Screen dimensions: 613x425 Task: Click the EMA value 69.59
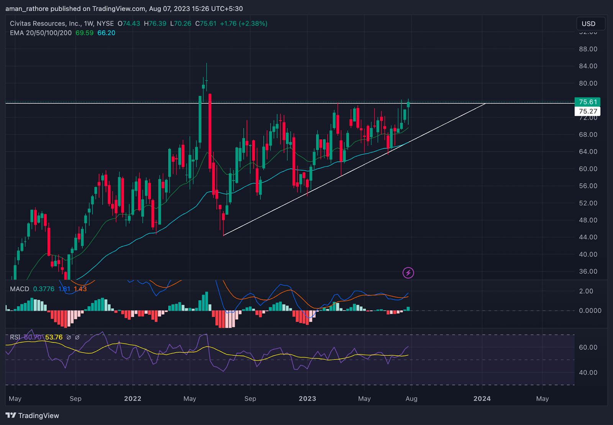point(84,33)
